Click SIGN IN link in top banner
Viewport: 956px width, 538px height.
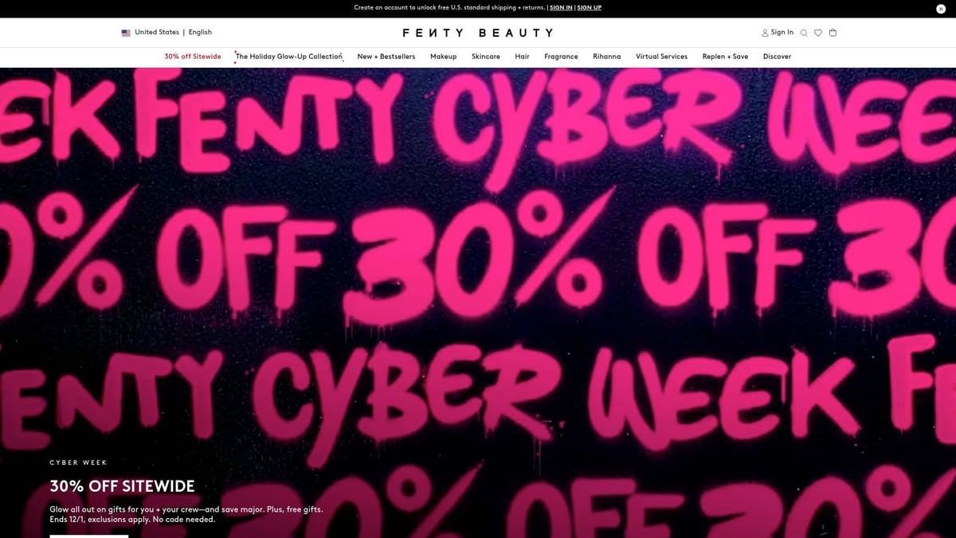click(x=561, y=8)
